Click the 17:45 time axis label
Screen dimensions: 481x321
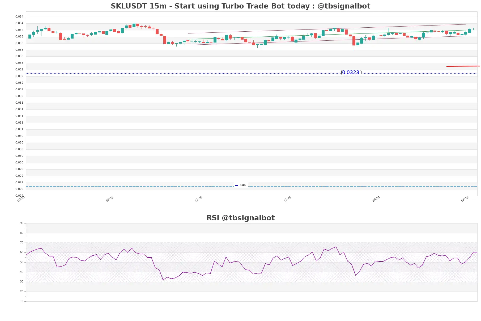pos(287,199)
